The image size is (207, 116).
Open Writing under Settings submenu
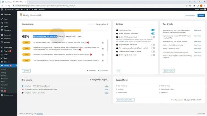(x=4, y=73)
